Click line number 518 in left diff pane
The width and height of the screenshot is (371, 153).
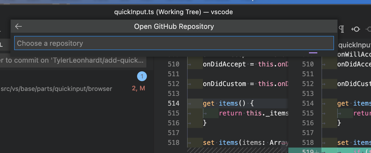(174, 143)
